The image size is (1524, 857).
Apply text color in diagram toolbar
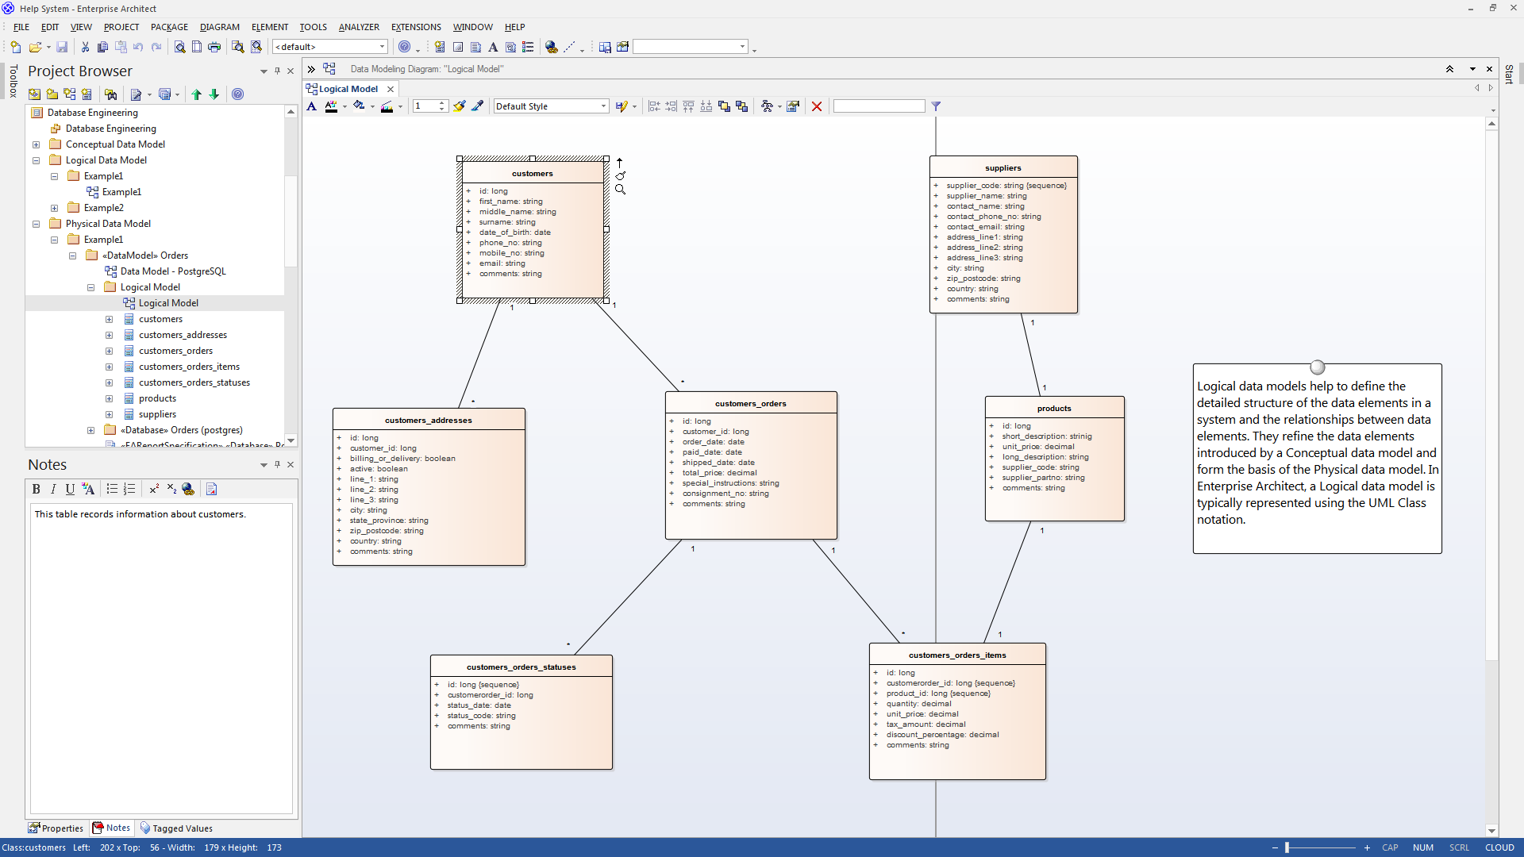coord(332,106)
